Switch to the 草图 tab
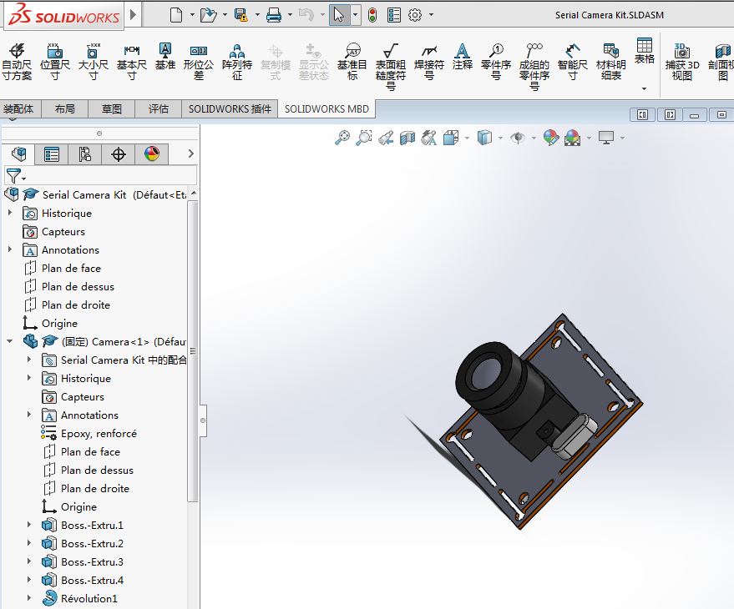Viewport: 734px width, 609px height. tap(111, 109)
